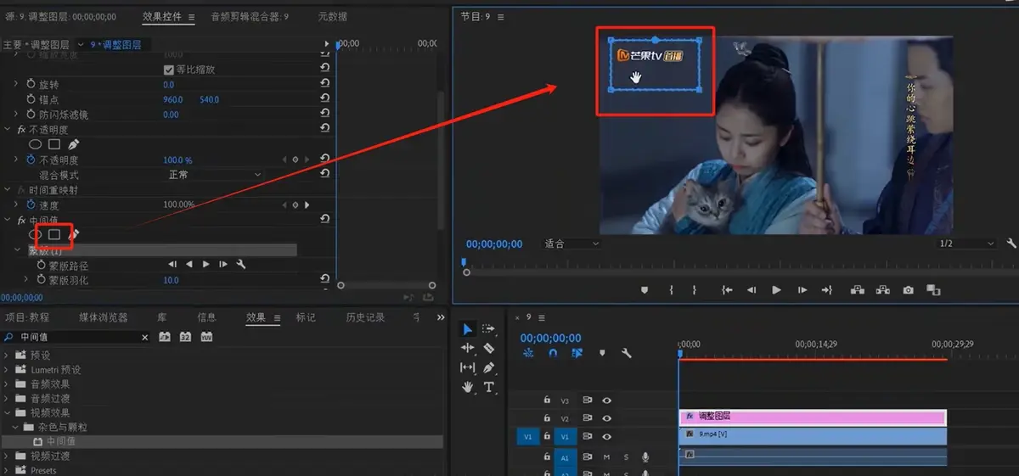
Task: Select the Track Select Forward tool
Action: (x=488, y=329)
